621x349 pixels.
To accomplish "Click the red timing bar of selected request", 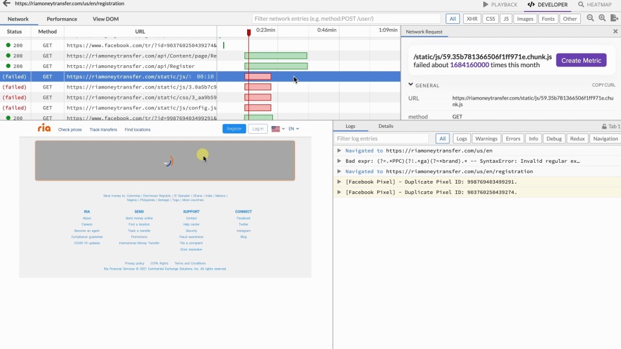I will (258, 77).
